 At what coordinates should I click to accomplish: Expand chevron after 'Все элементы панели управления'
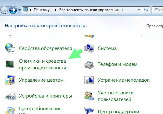tap(122, 10)
